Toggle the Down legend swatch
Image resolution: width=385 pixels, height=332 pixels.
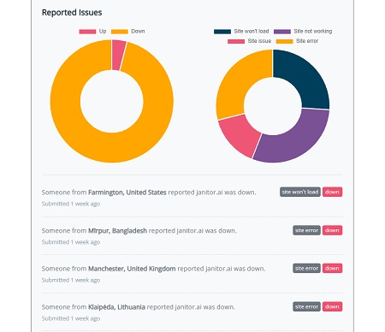[120, 32]
